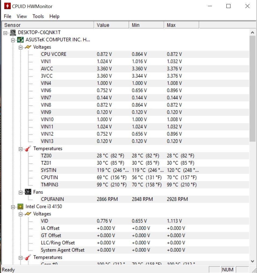Collapse the Intel Core i3 Voltages group
The height and width of the screenshot is (273, 257).
click(21, 214)
